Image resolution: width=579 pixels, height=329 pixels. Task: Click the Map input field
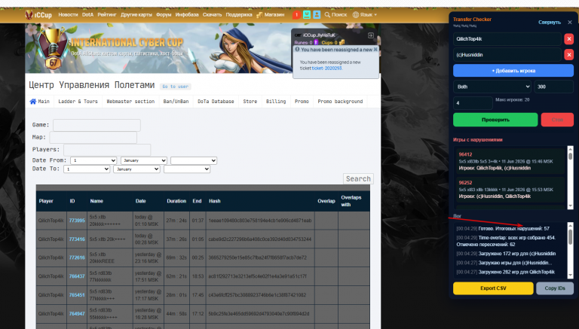[x=93, y=137]
